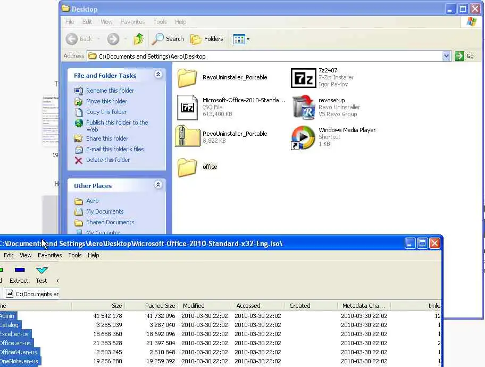Click Move this folder
This screenshot has height=367, width=485.
coord(106,101)
